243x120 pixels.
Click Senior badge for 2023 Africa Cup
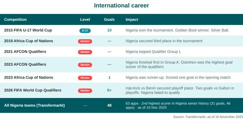85,78
